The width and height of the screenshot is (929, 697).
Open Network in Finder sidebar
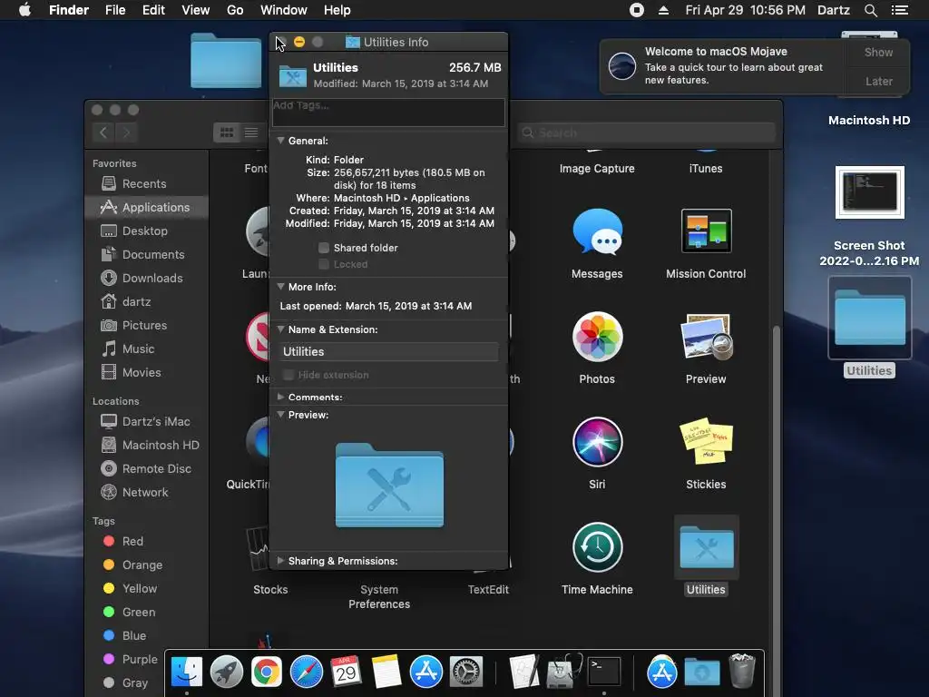tap(144, 493)
